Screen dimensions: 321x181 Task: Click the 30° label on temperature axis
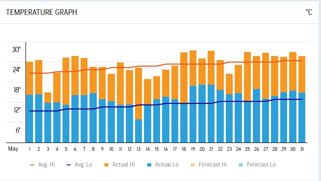(x=16, y=50)
